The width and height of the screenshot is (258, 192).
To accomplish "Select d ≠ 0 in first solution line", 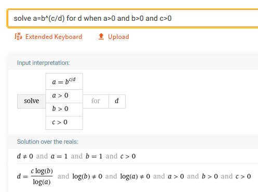I will tap(25, 156).
